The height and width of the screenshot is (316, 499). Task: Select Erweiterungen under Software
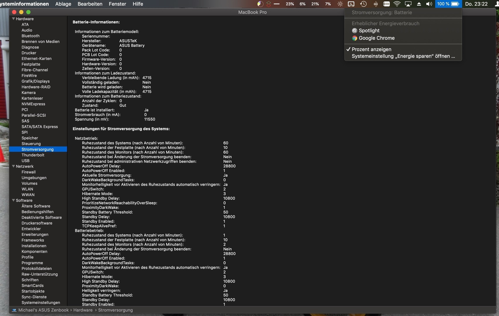click(x=35, y=235)
